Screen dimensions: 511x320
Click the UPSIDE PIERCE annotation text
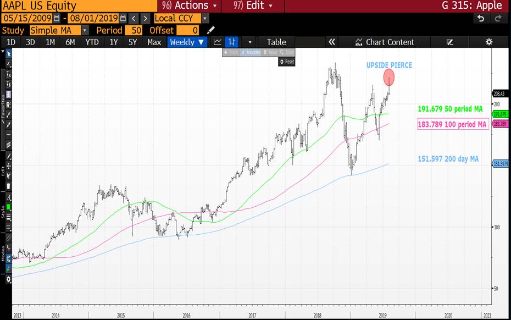click(389, 65)
